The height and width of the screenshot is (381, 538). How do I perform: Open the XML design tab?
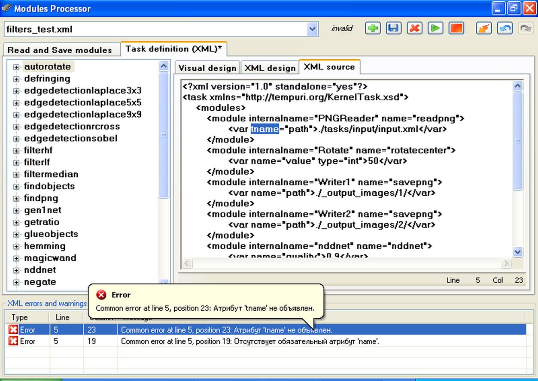(270, 68)
